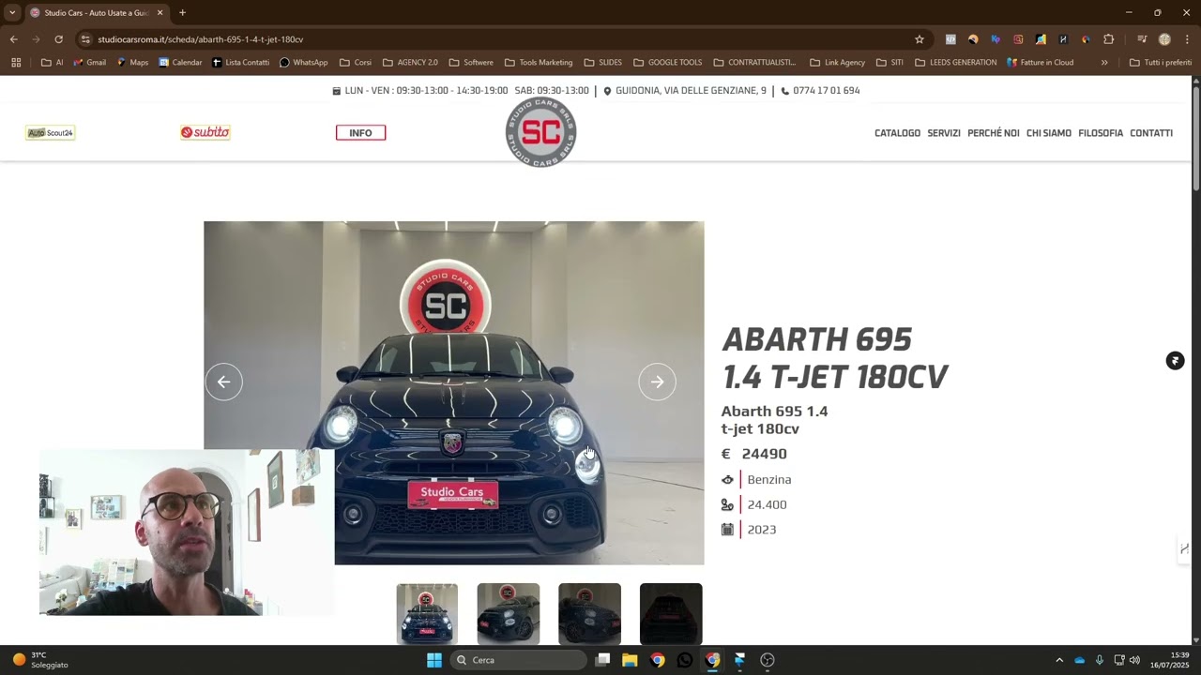
Task: Open the Google apps grid in the bookmarks bar
Action: point(16,63)
